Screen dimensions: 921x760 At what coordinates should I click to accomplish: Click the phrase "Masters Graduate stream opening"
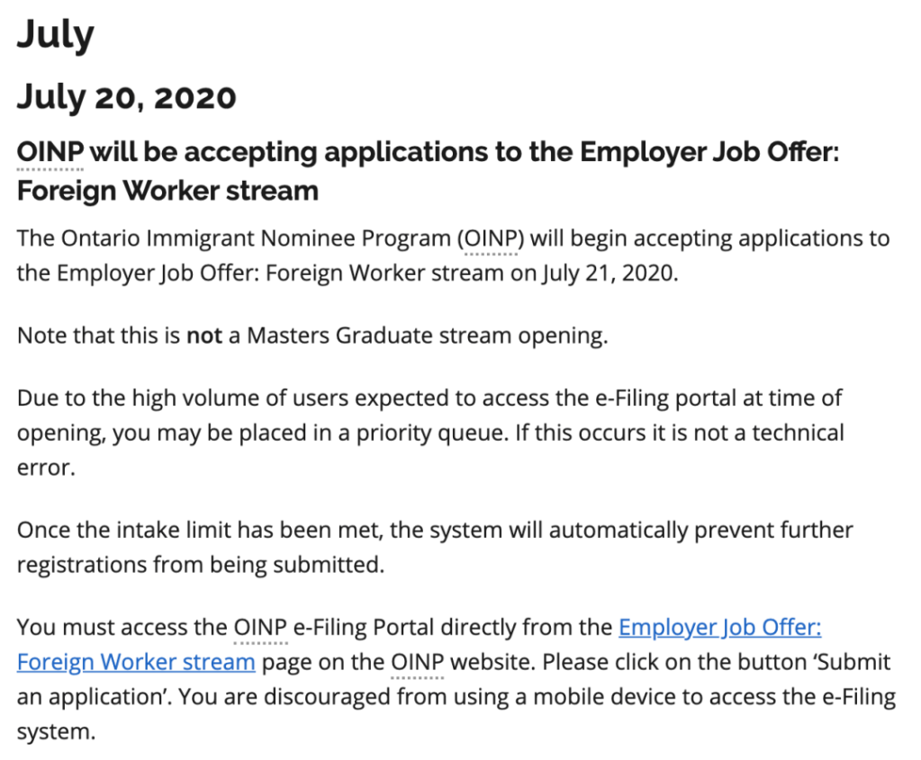[428, 336]
